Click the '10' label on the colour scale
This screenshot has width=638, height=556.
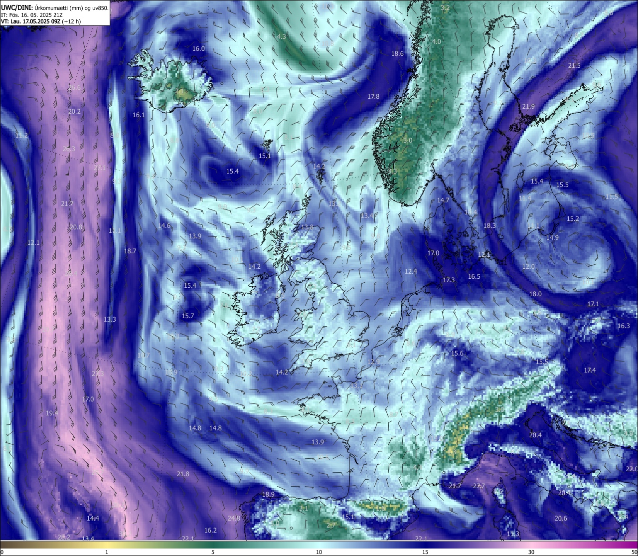[x=319, y=552]
